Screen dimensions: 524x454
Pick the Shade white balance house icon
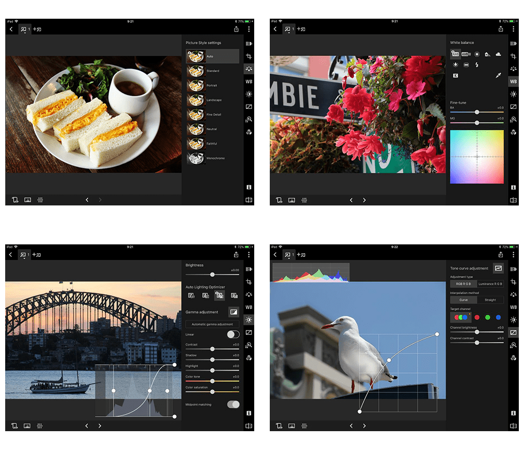tap(487, 54)
